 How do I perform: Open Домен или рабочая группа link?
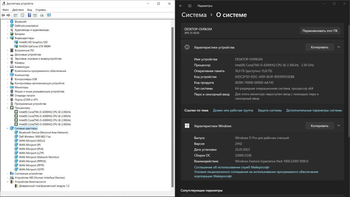[233, 110]
